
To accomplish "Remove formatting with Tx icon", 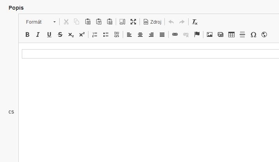I will point(195,22).
